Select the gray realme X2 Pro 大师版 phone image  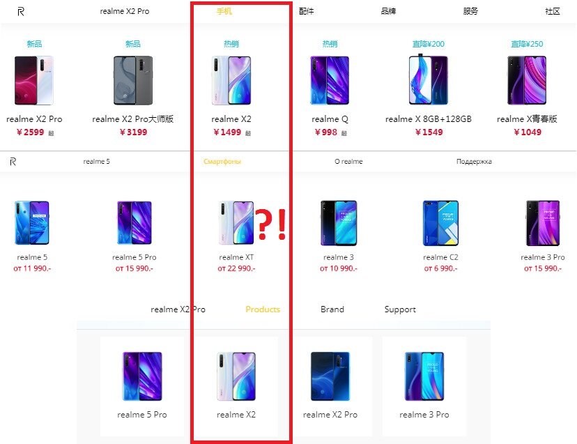click(x=133, y=80)
